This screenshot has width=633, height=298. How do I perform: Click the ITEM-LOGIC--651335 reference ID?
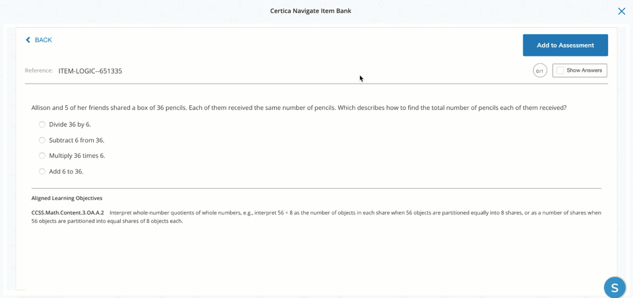tap(90, 71)
